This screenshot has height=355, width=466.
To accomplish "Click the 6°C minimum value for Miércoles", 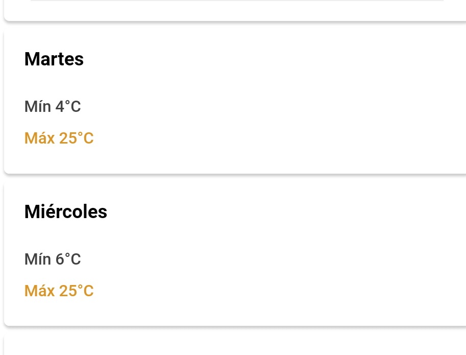I will [x=68, y=259].
